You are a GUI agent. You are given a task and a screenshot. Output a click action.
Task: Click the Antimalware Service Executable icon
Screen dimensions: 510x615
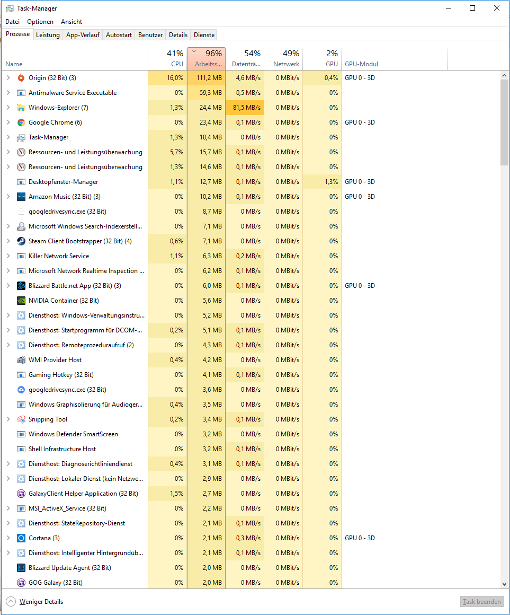(21, 93)
